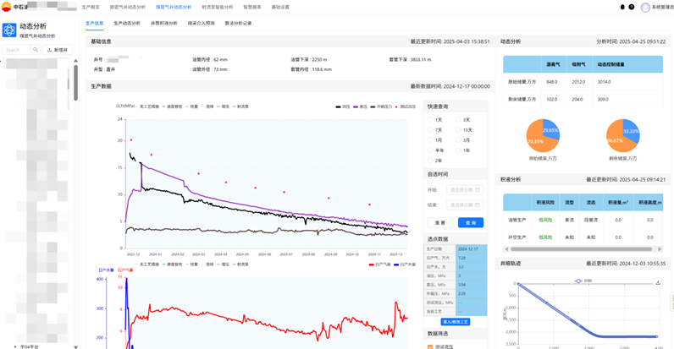Open the notification bell icon
674x349 pixels.
point(622,7)
